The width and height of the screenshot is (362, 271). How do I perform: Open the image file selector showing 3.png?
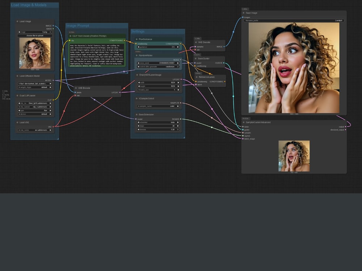[x=35, y=32]
